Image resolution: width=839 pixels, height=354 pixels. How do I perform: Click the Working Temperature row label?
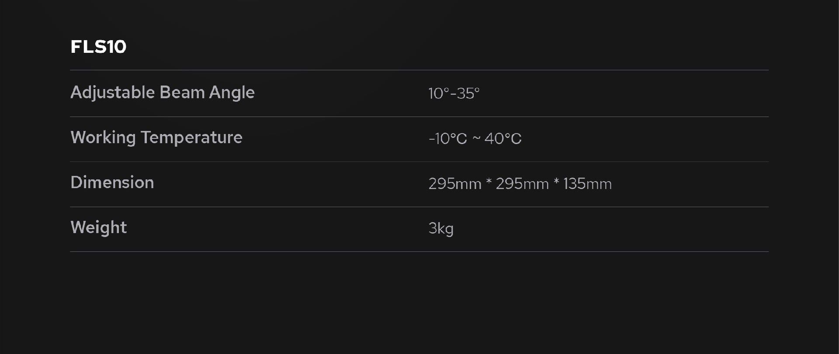pyautogui.click(x=156, y=137)
